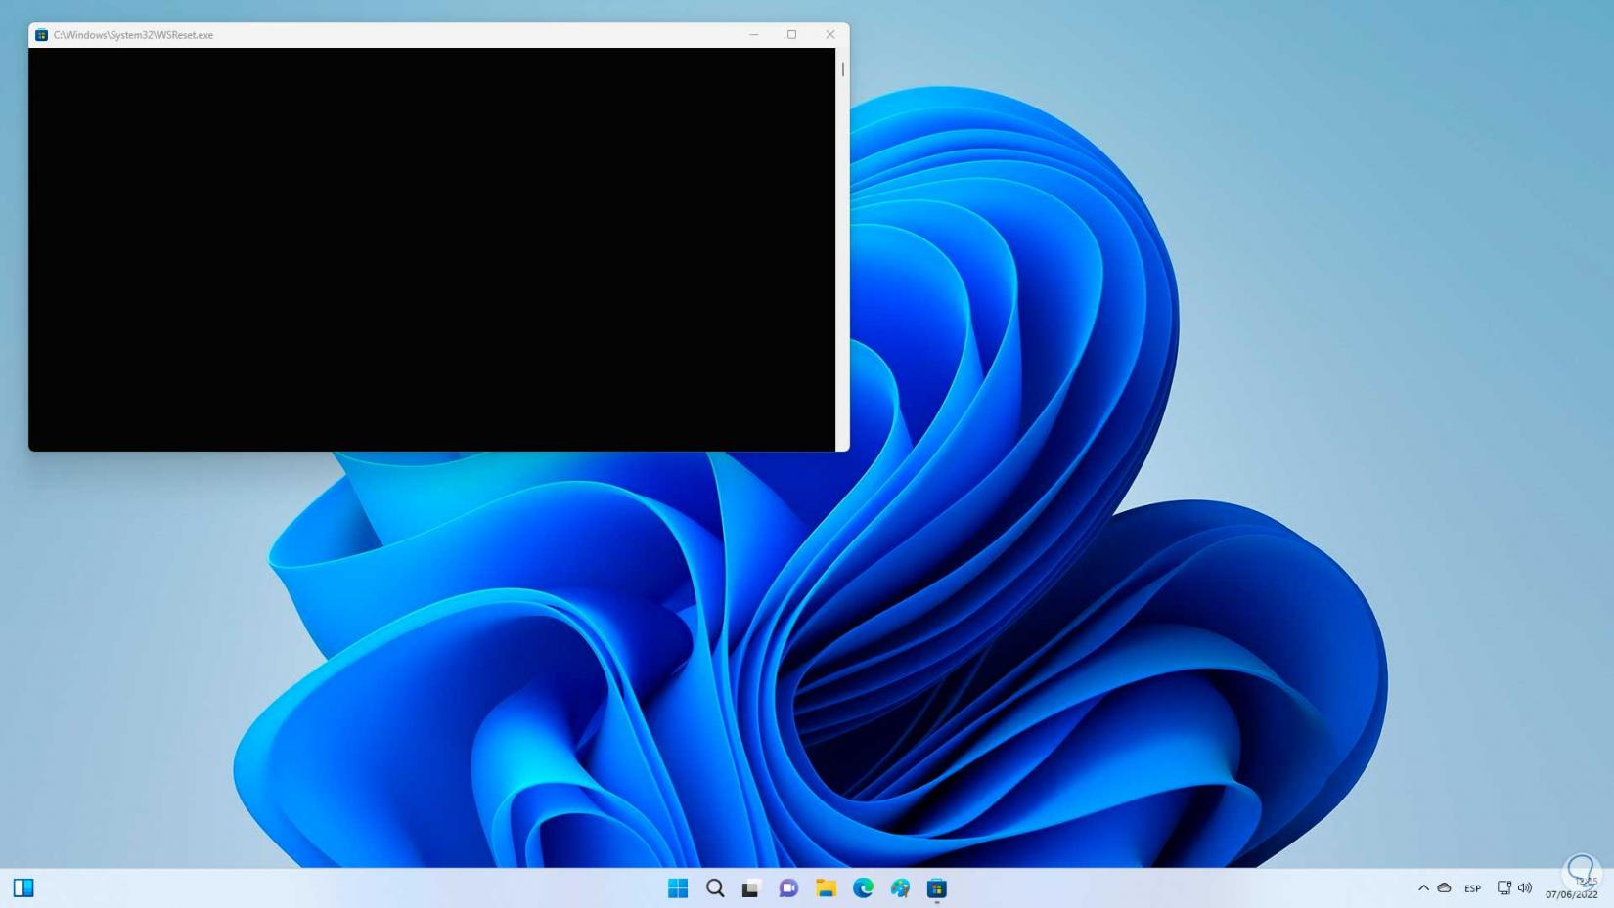Launch the Teams Chat icon
1614x908 pixels.
(x=788, y=887)
